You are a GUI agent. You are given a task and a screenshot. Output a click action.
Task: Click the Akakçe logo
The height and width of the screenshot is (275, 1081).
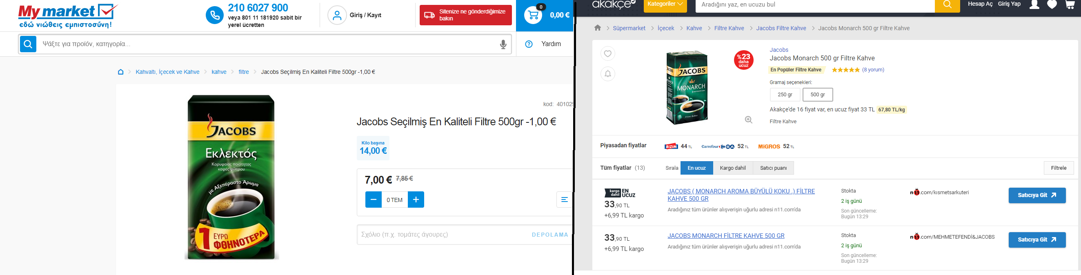click(613, 4)
